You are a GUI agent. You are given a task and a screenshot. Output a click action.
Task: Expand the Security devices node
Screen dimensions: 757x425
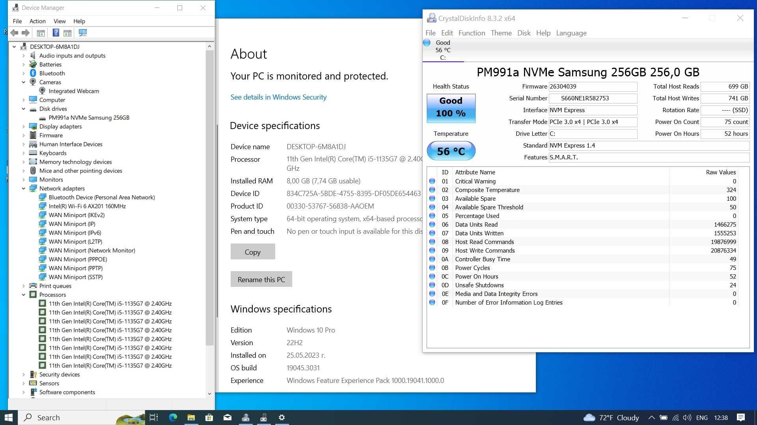point(23,374)
